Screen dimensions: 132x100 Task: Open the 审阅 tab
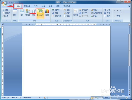[50, 6]
